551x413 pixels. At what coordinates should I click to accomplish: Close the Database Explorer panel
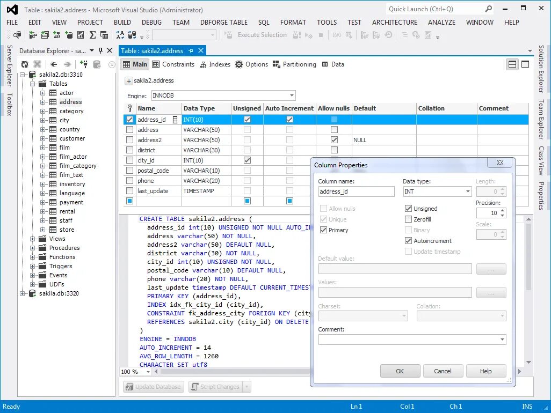point(110,50)
